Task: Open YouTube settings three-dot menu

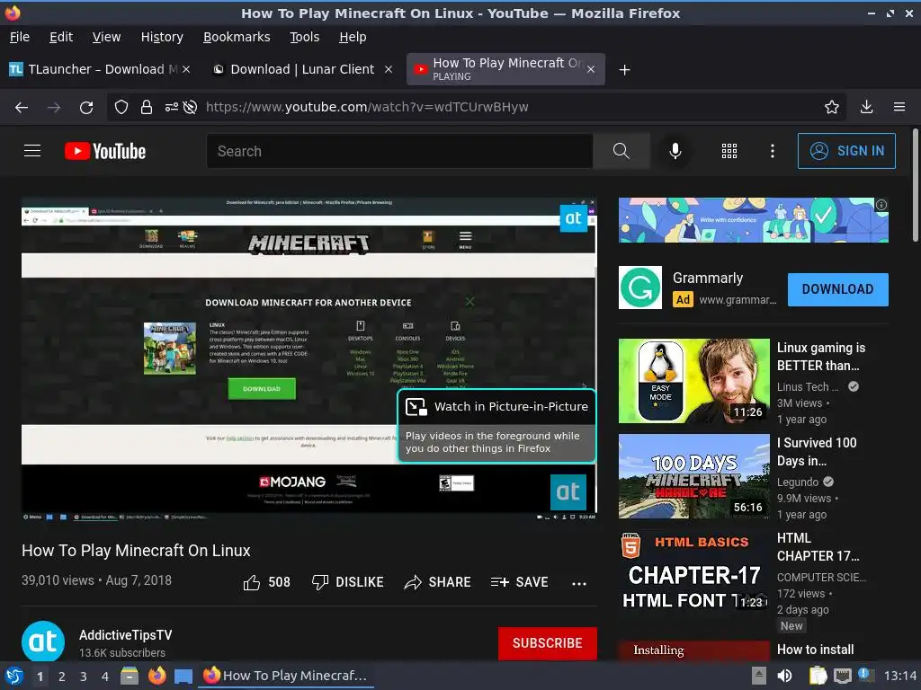Action: point(773,151)
